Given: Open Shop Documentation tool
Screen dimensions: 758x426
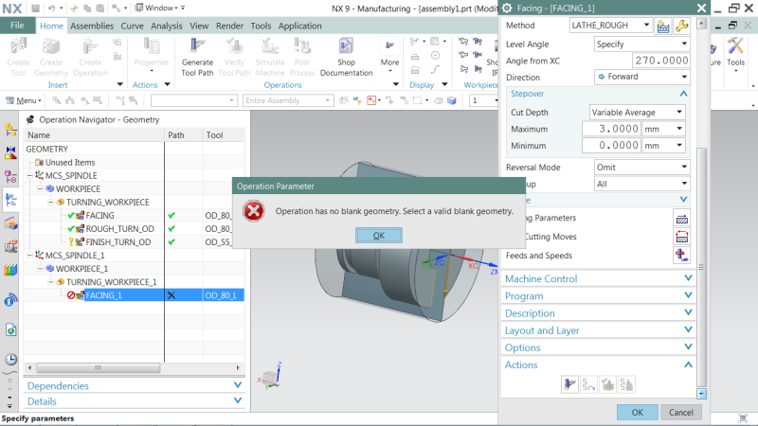Looking at the screenshot, I should (x=346, y=57).
